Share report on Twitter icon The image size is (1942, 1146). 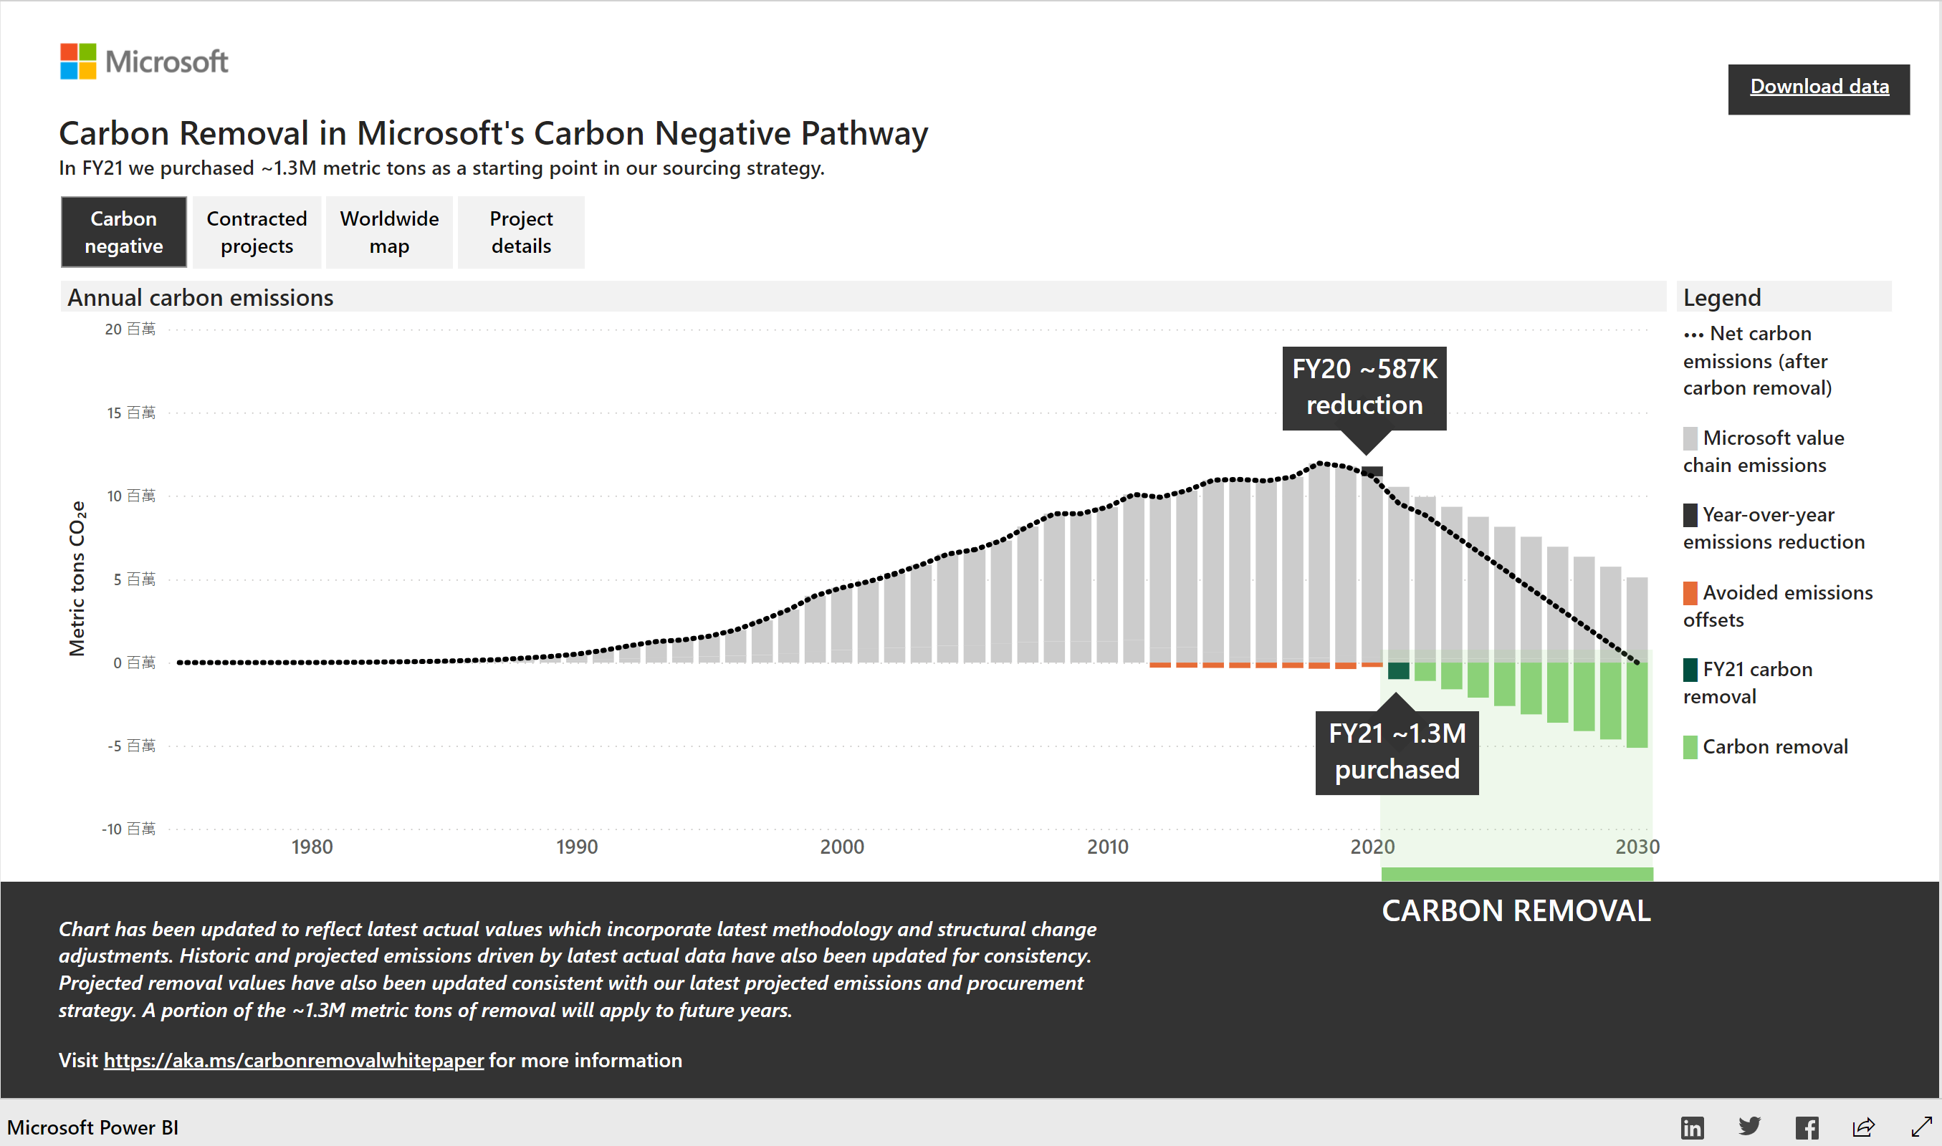[1750, 1127]
